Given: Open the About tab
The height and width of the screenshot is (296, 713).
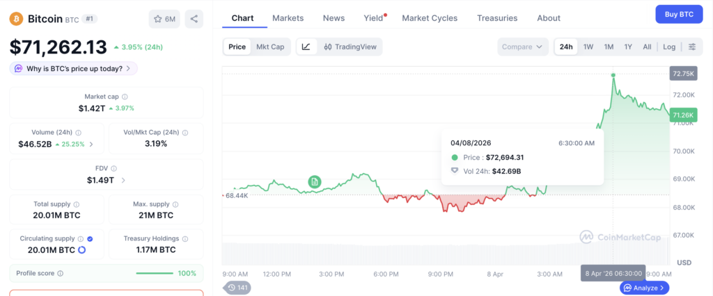Looking at the screenshot, I should (549, 18).
